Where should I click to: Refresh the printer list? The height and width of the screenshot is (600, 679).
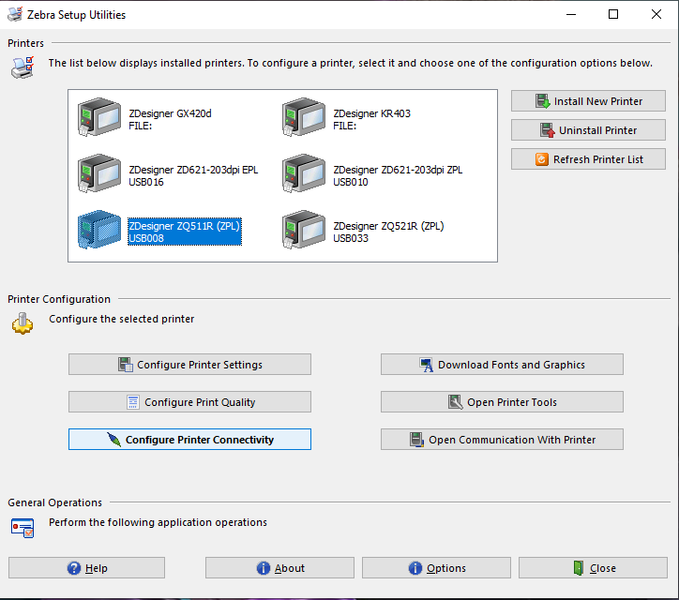click(x=589, y=159)
